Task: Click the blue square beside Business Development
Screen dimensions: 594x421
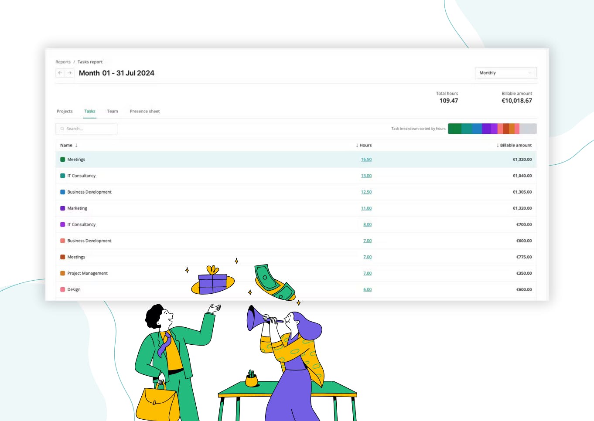Action: coord(62,192)
